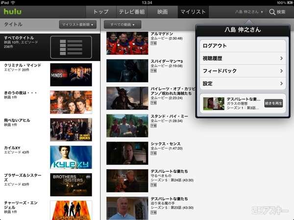Open 設定 in the account menu
The height and width of the screenshot is (220, 294).
coord(243,84)
